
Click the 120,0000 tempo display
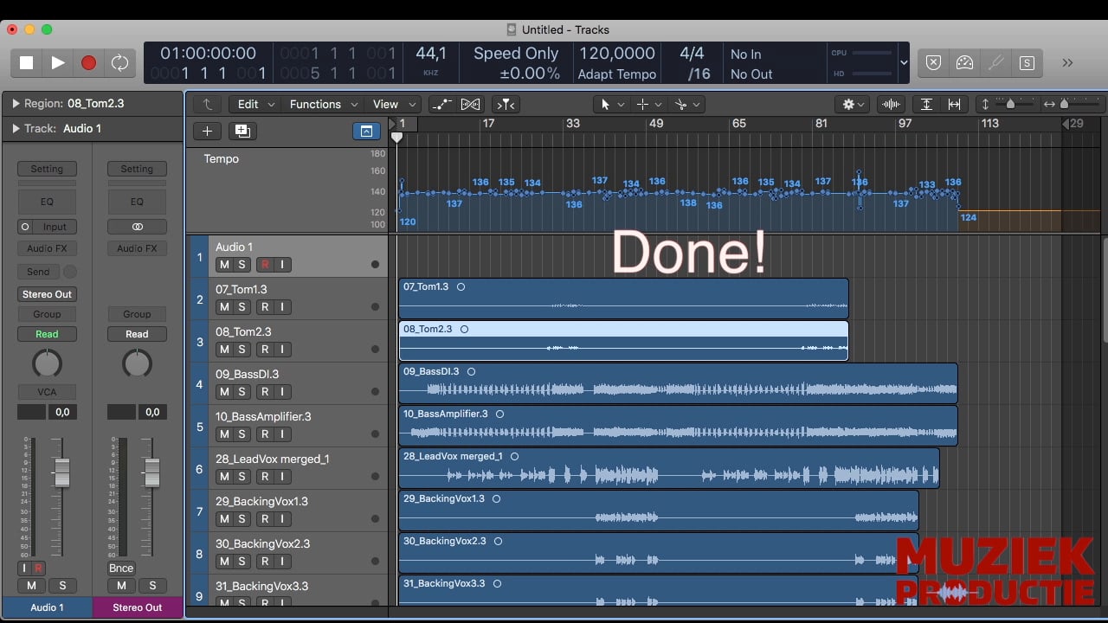(617, 54)
